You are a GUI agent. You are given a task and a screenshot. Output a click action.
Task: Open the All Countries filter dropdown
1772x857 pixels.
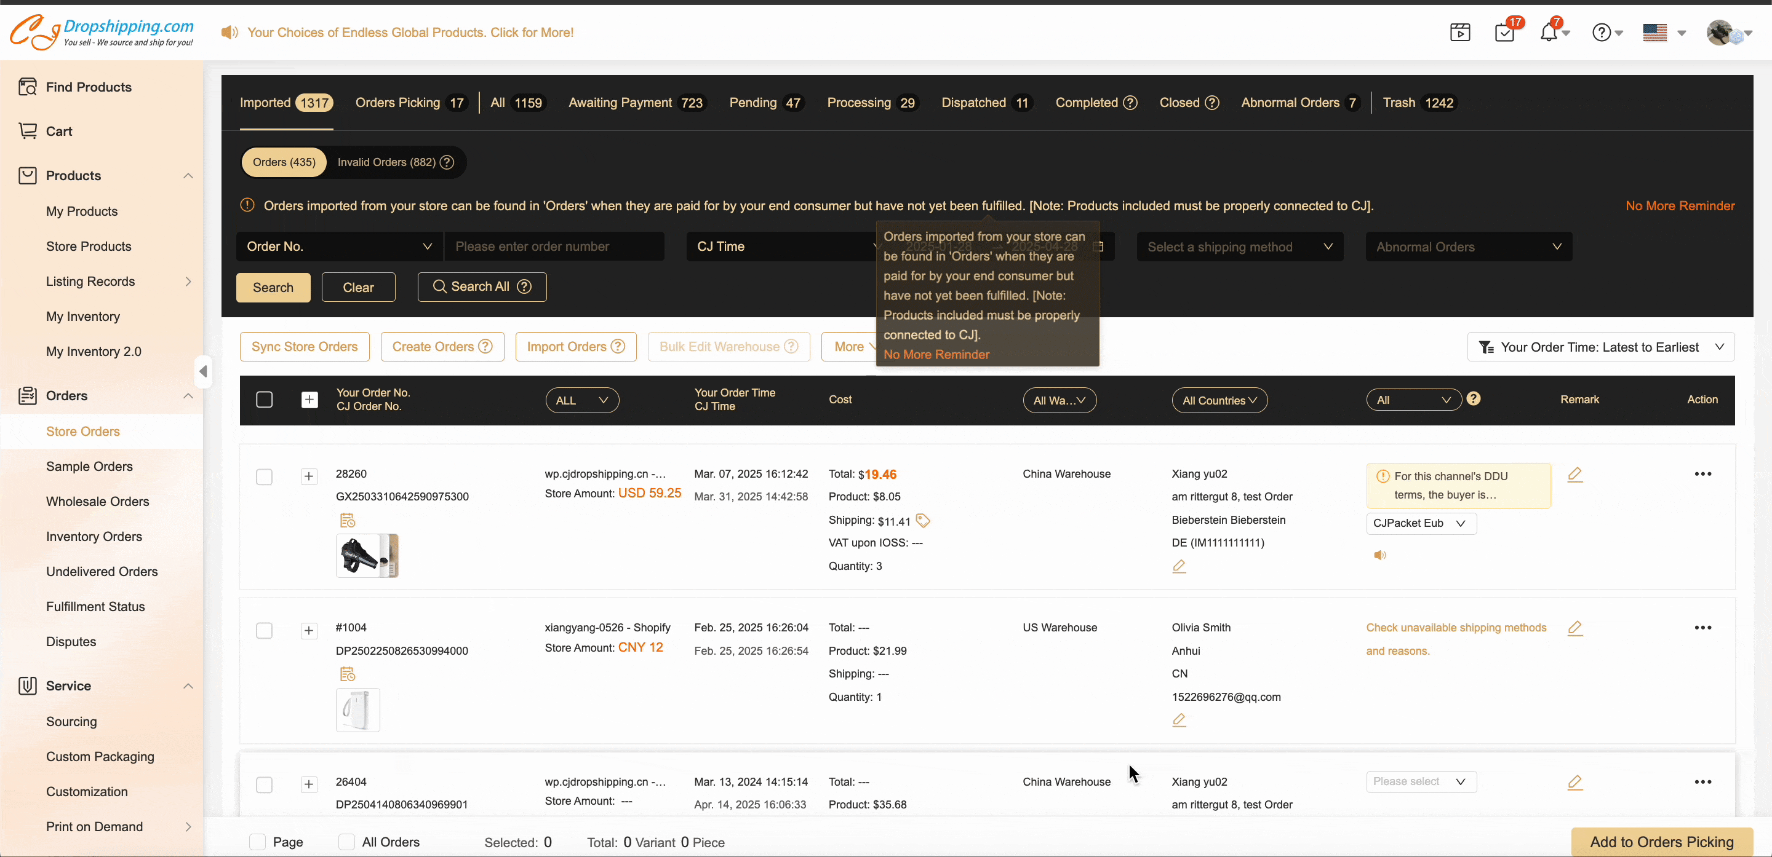[x=1219, y=400]
